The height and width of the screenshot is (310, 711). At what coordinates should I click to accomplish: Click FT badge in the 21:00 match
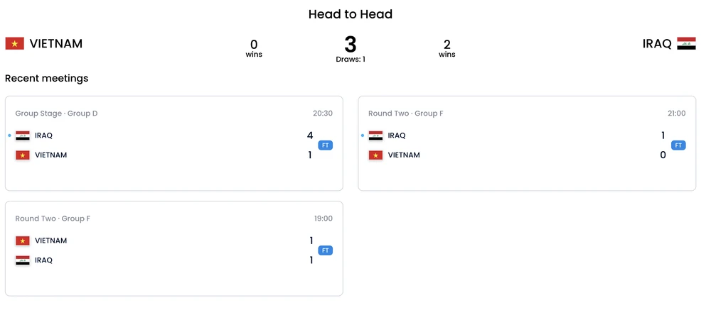pyautogui.click(x=678, y=145)
